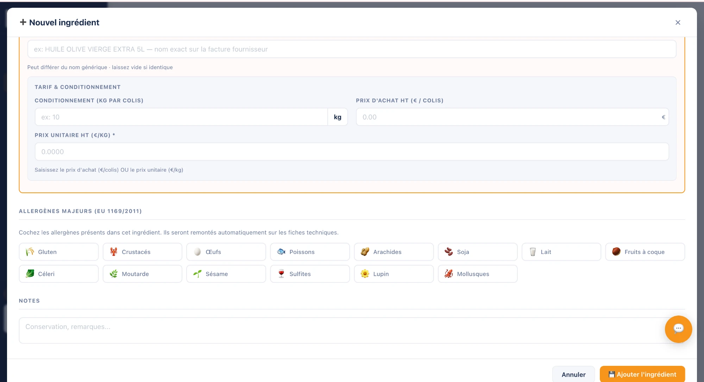Click the Tarif & Conditionnement heading

point(77,87)
